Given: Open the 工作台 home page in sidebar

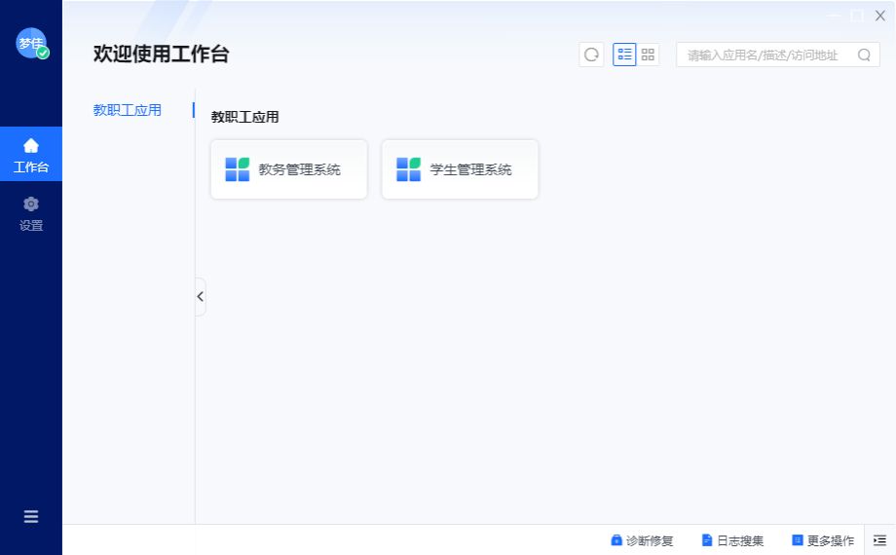Looking at the screenshot, I should pyautogui.click(x=31, y=155).
